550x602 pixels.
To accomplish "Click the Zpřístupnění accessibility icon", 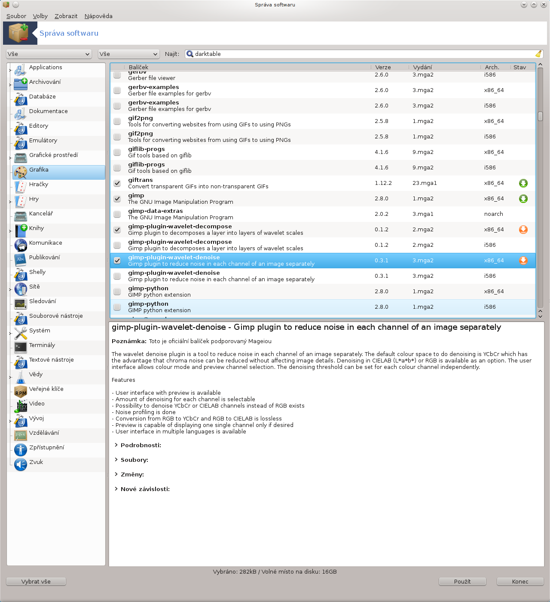I will click(x=21, y=450).
